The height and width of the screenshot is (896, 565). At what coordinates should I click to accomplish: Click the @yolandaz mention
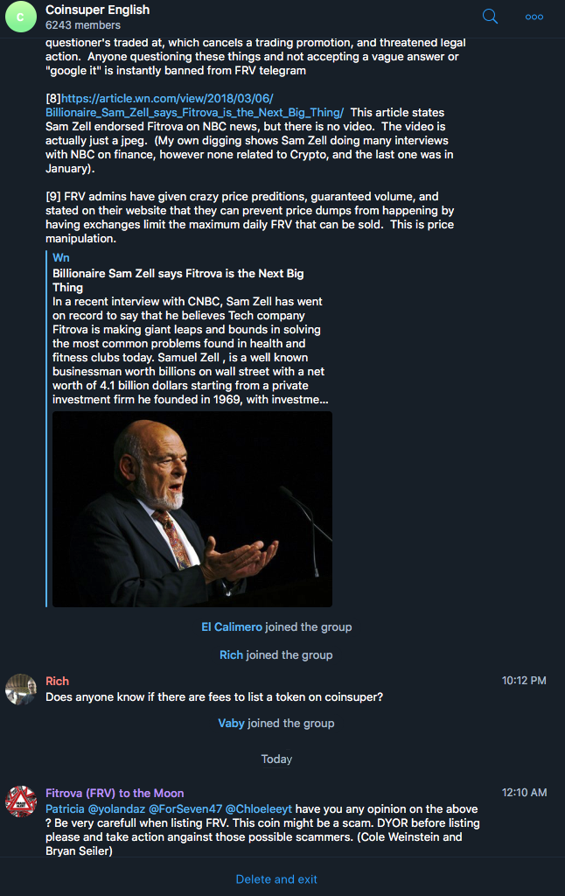pyautogui.click(x=116, y=809)
